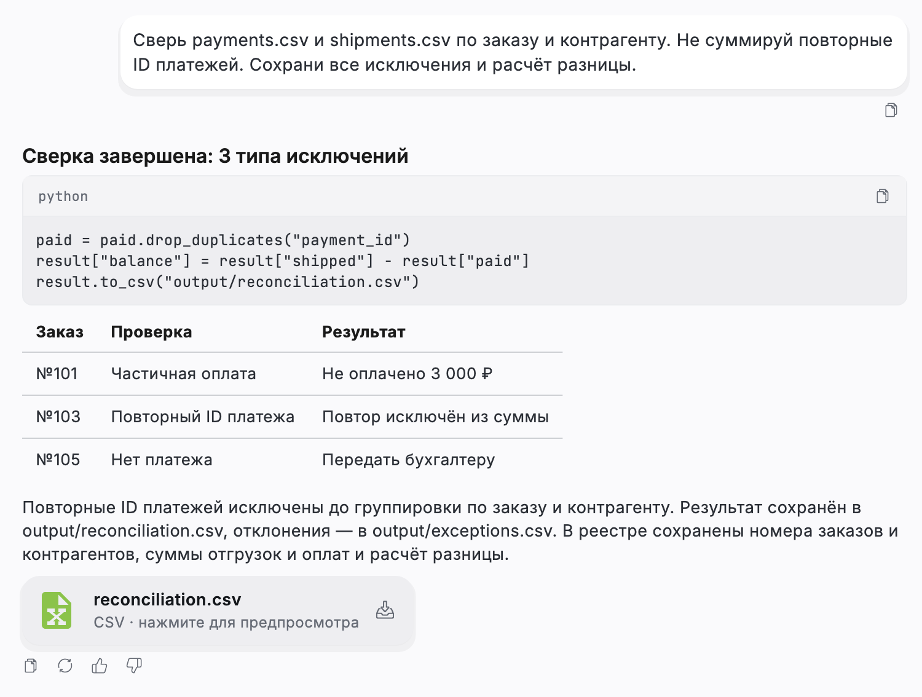Viewport: 922px width, 697px height.
Task: Select table cell 'Нет платежа'
Action: pos(162,460)
